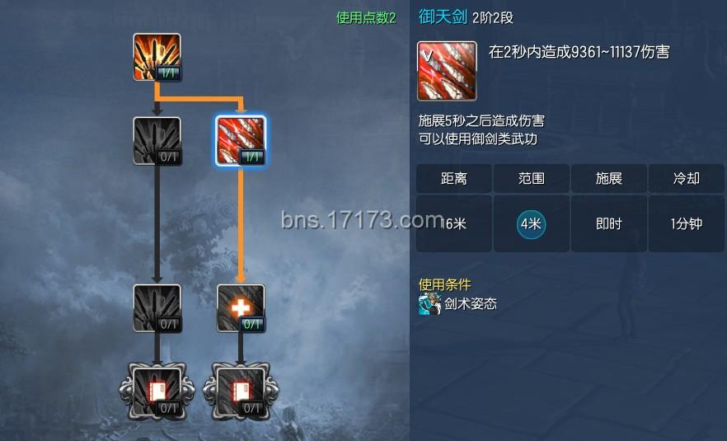Viewport: 727px width, 441px height.
Task: Click the 施展 header cell
Action: point(609,178)
